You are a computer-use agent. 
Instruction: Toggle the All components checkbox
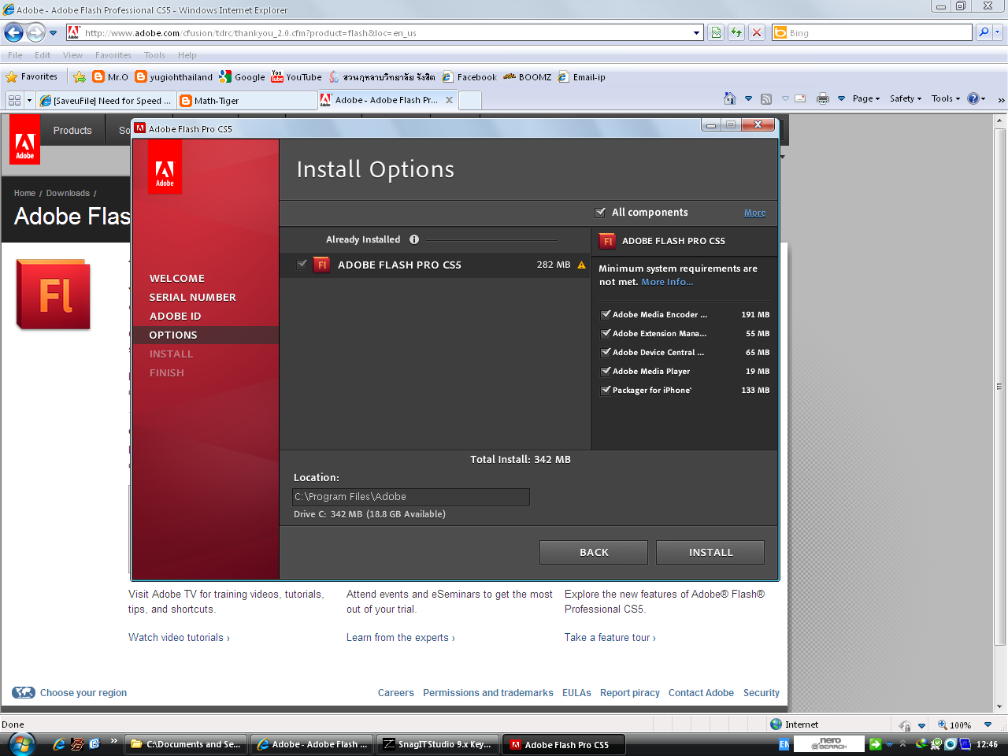pyautogui.click(x=600, y=212)
